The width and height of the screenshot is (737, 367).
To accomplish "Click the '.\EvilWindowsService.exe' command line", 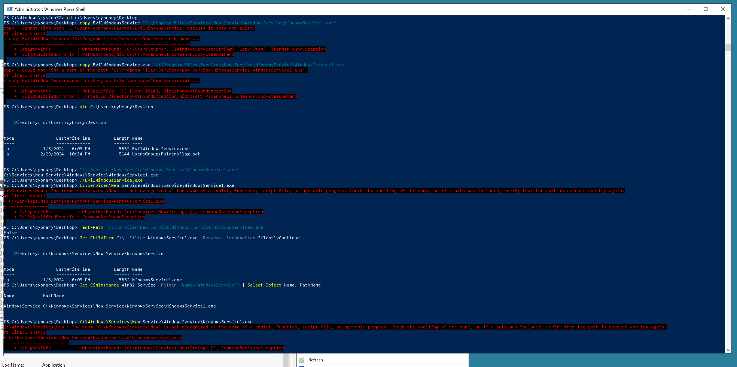I will 111,180.
